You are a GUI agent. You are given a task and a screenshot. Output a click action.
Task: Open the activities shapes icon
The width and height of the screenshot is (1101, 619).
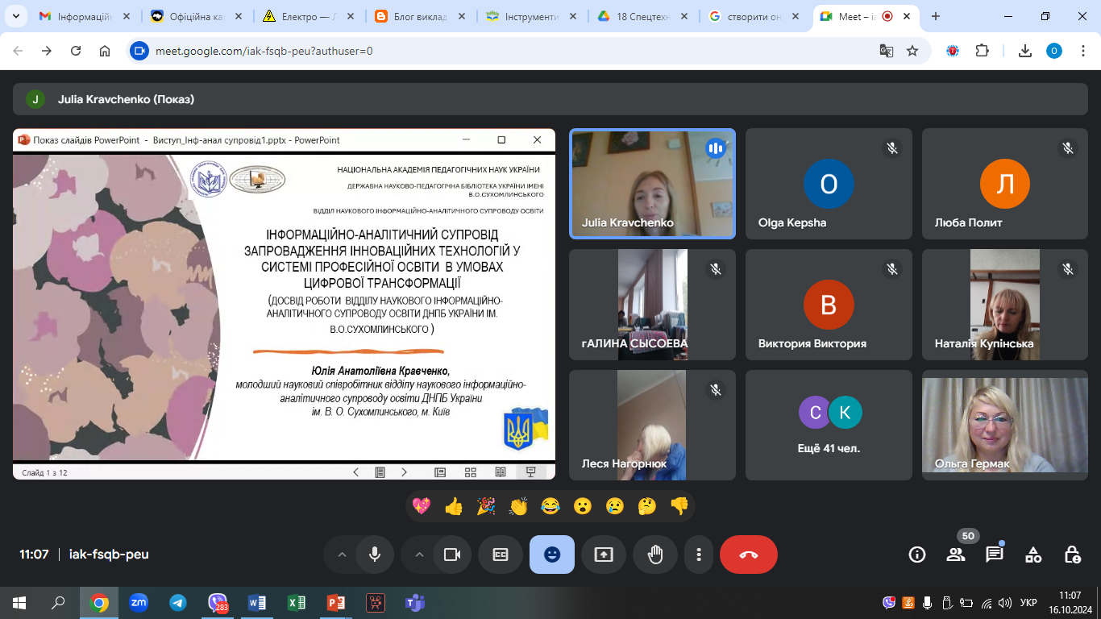point(1033,555)
